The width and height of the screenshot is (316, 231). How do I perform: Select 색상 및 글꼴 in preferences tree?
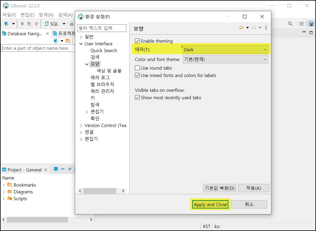(109, 71)
